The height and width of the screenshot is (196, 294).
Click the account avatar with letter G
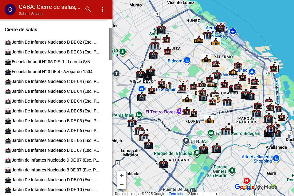point(10,10)
